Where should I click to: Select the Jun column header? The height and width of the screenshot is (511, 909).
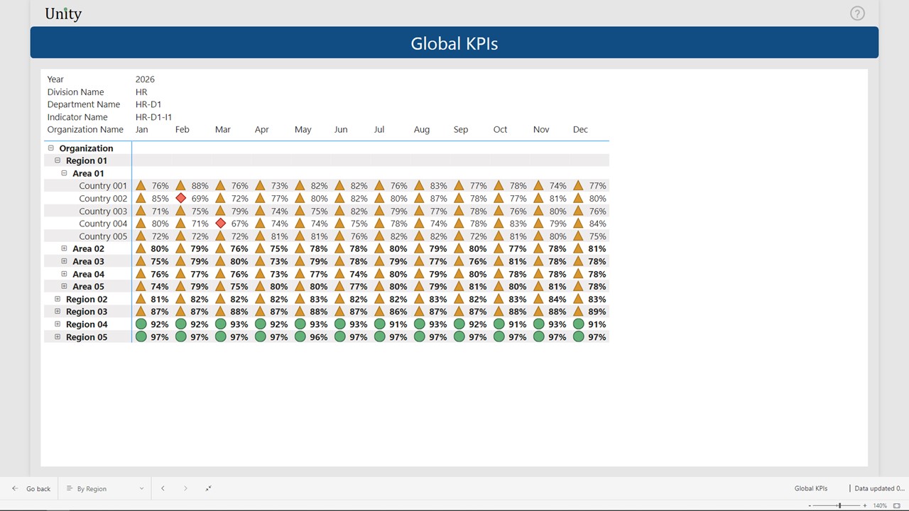341,129
